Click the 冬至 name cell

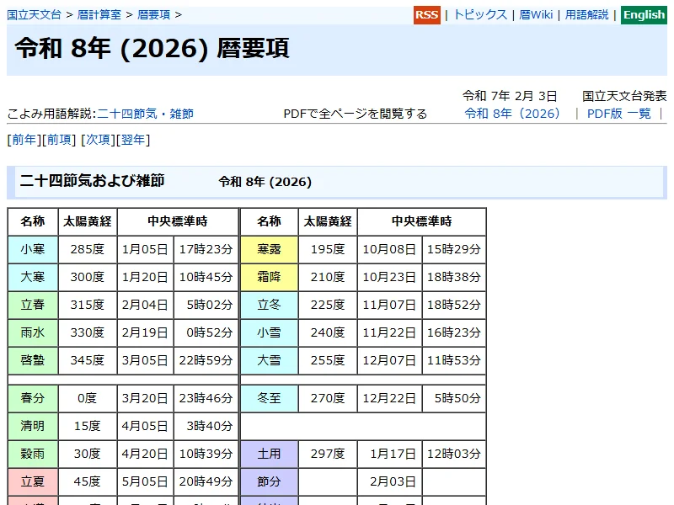[x=269, y=398]
